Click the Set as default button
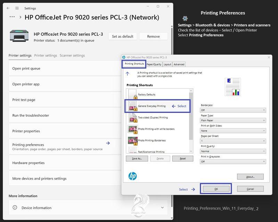This screenshot has height=222, width=278. 123,36
